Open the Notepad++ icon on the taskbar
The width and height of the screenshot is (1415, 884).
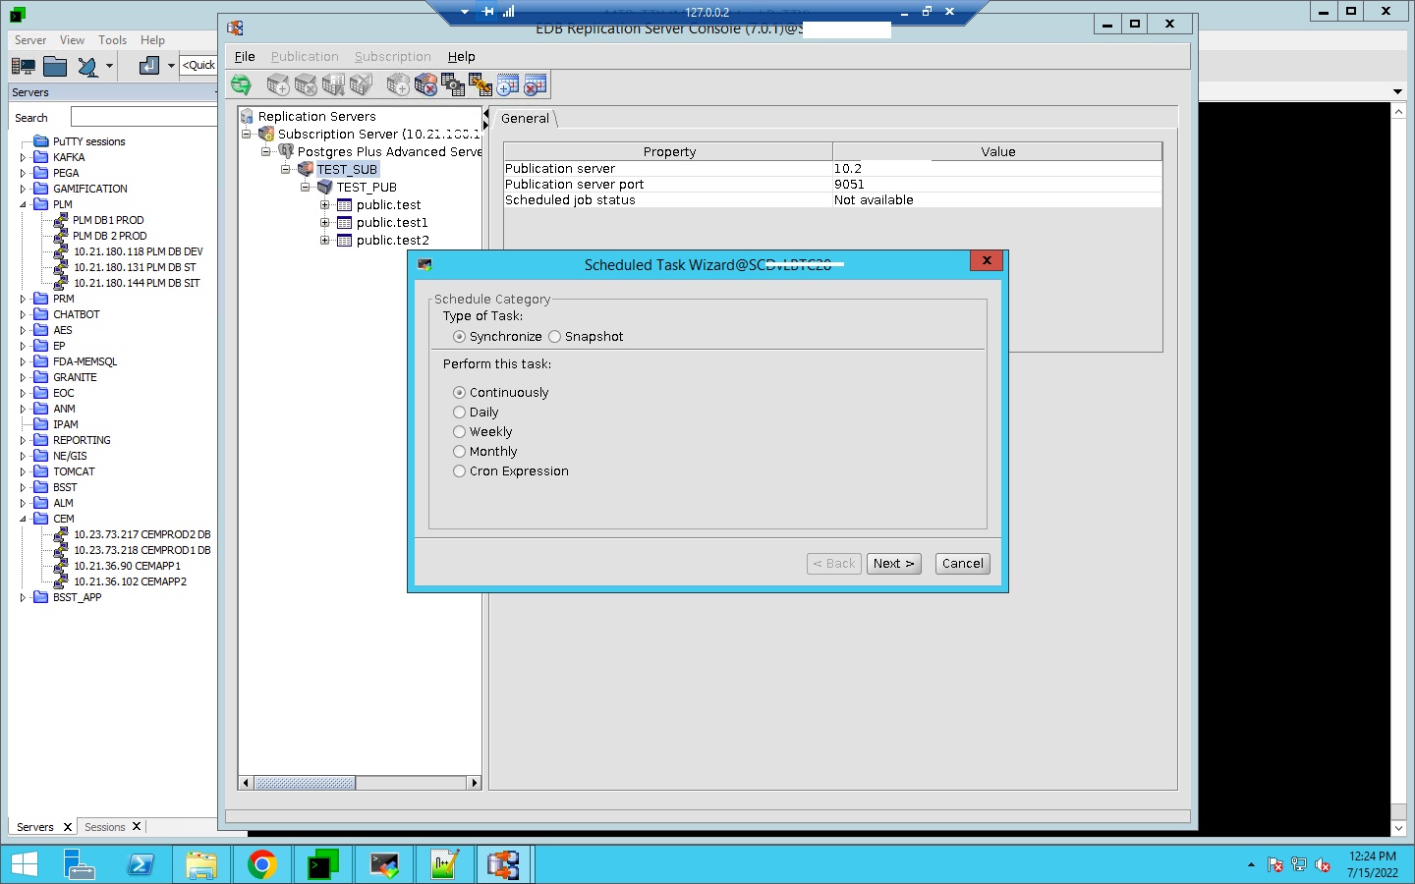(444, 864)
